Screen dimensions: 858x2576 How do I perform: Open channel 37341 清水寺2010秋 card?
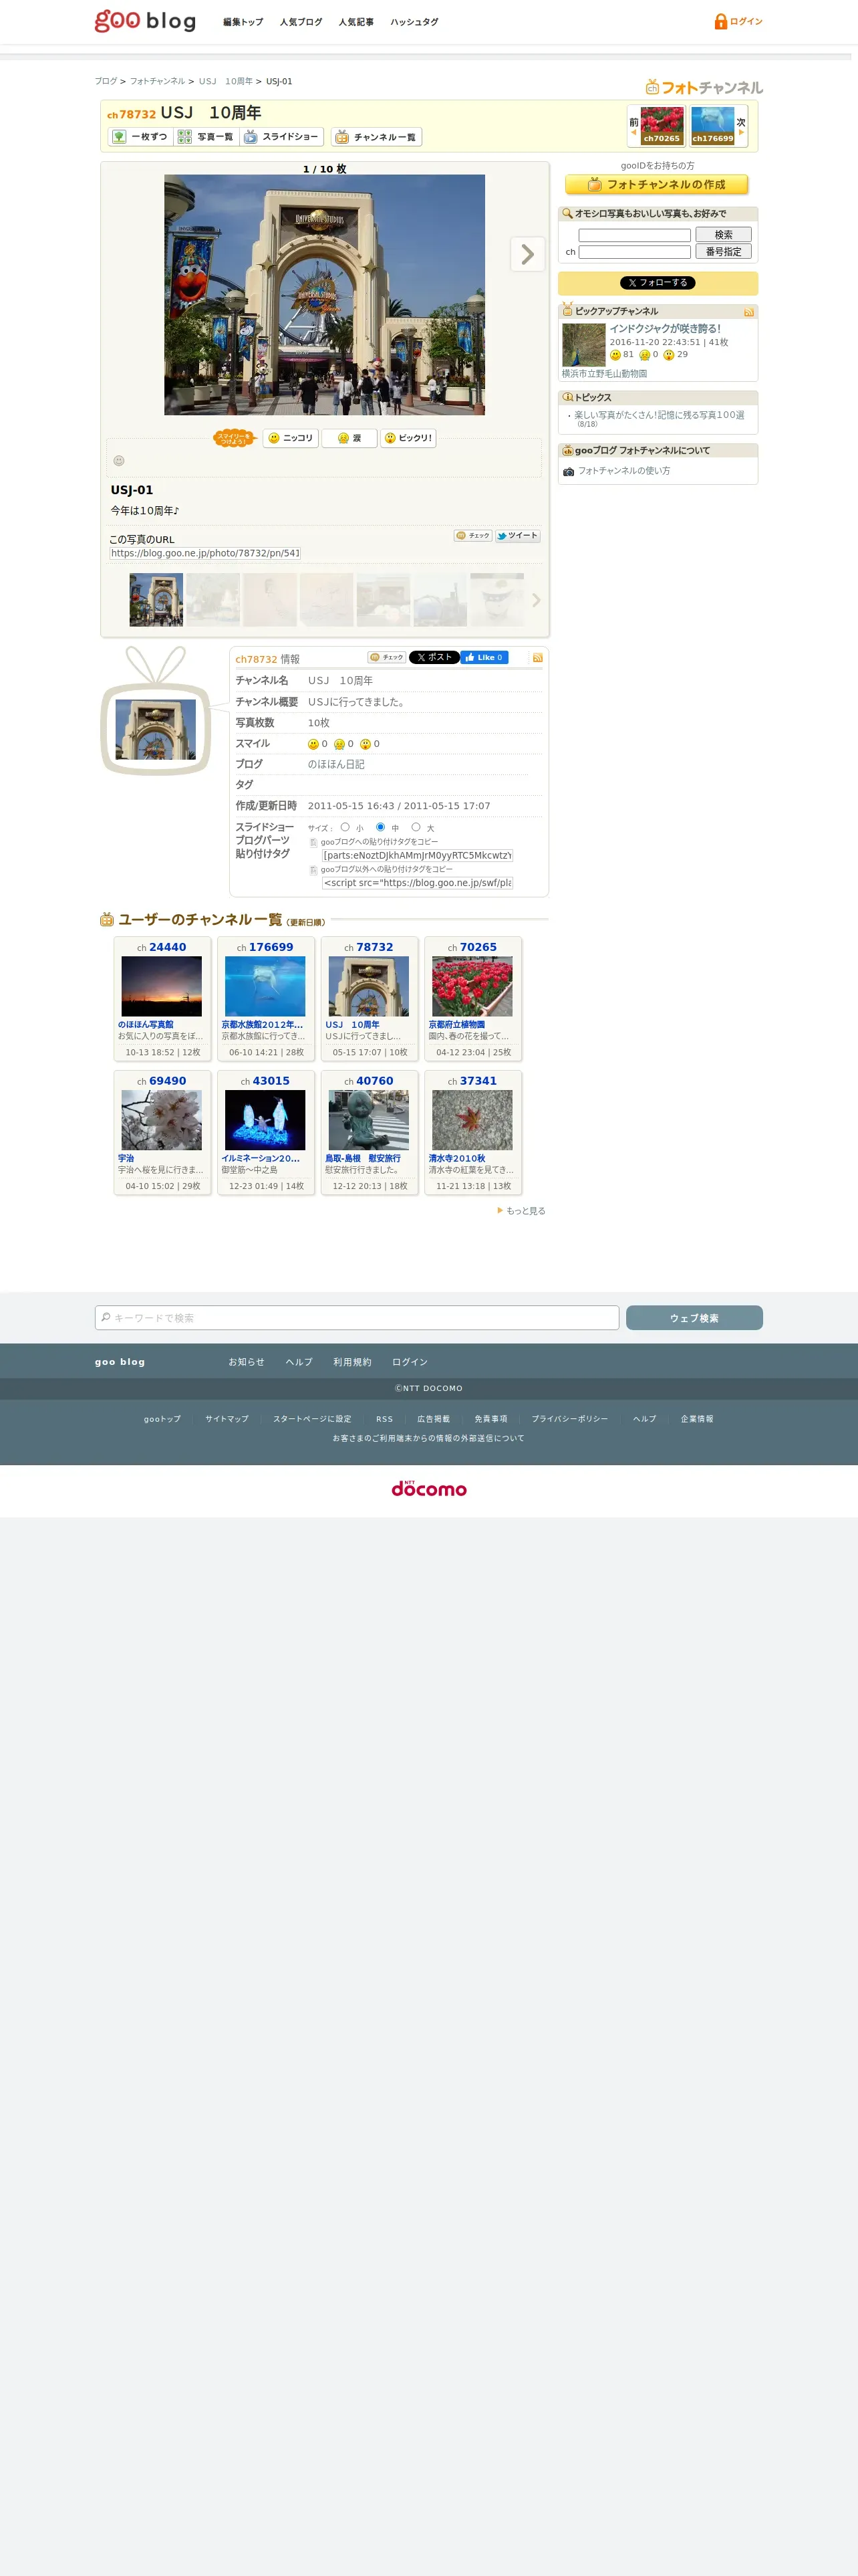[472, 1132]
